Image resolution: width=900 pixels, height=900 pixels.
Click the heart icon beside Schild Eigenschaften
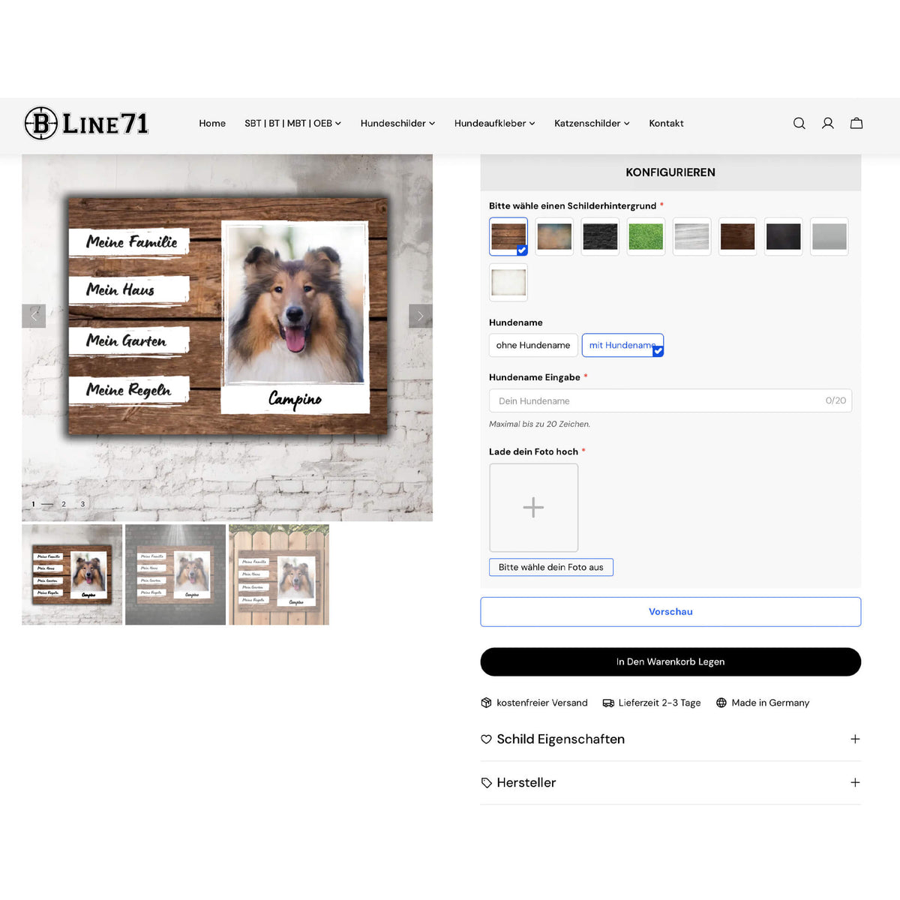pyautogui.click(x=486, y=739)
